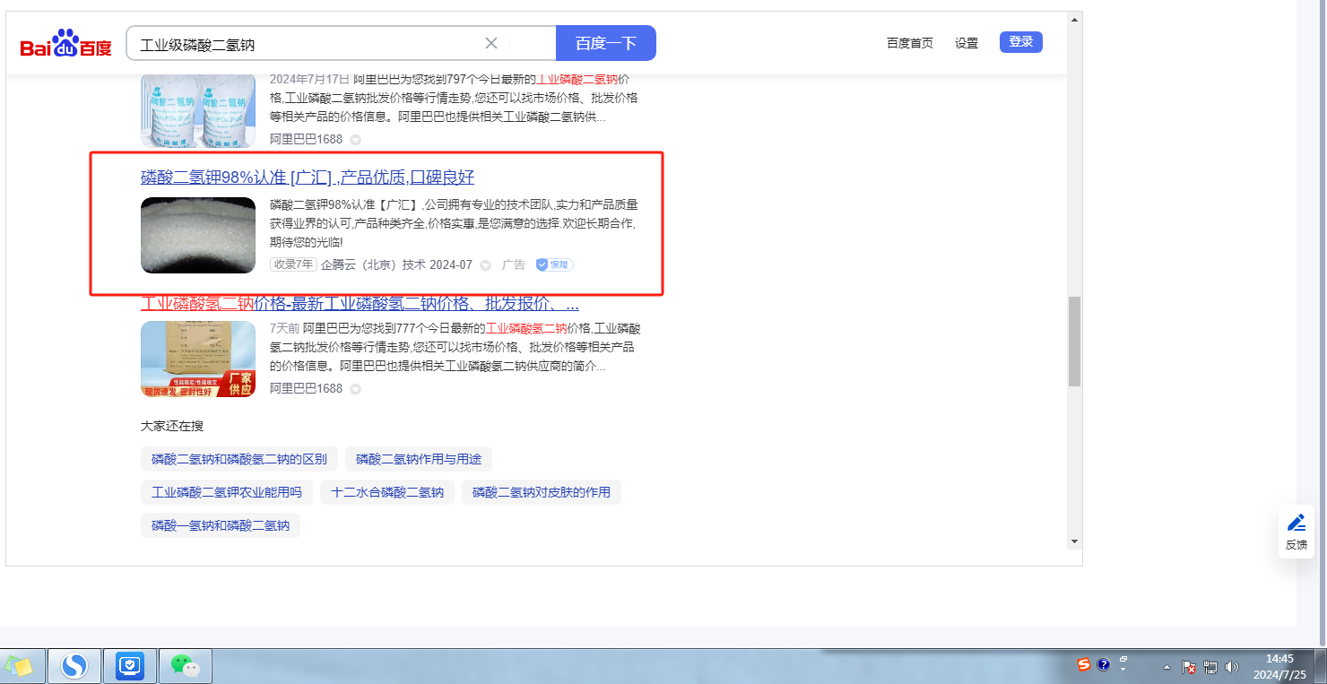The image size is (1327, 684).
Task: Click the network tray icon
Action: pos(1210,667)
